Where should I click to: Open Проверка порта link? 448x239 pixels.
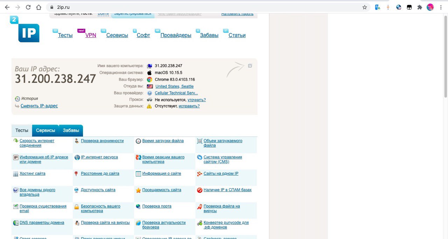(157, 207)
